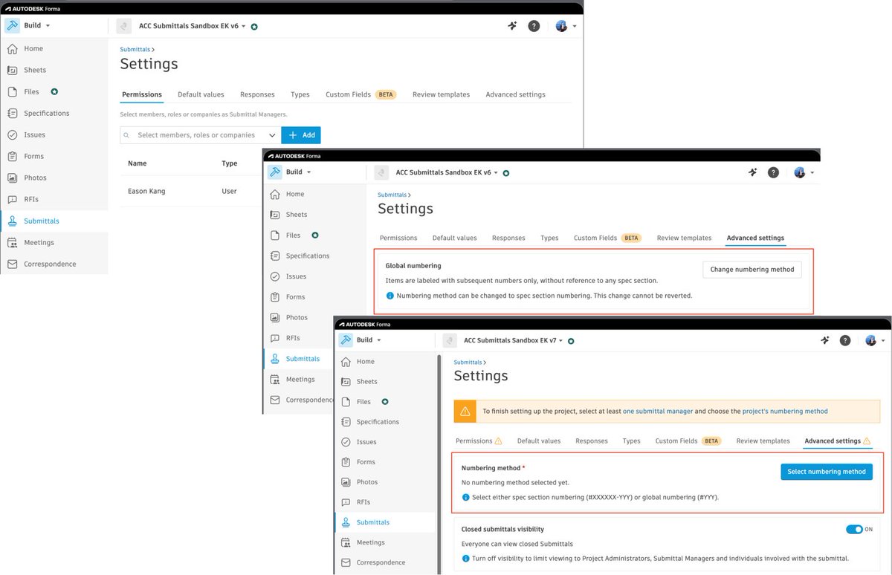Image resolution: width=892 pixels, height=575 pixels.
Task: Open Issues in the front window sidebar
Action: 366,441
